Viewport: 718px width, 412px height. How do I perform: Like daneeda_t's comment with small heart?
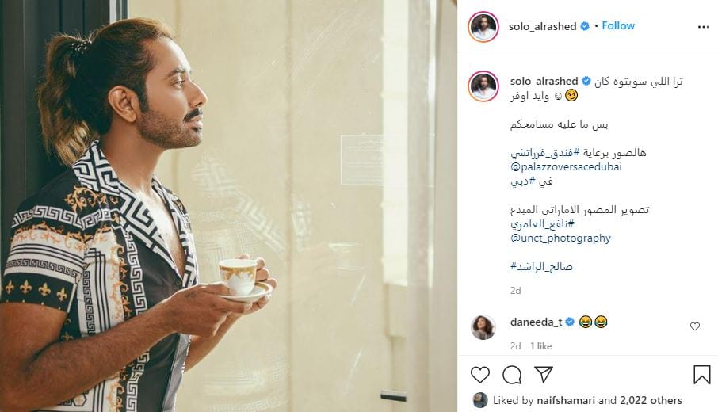click(695, 326)
